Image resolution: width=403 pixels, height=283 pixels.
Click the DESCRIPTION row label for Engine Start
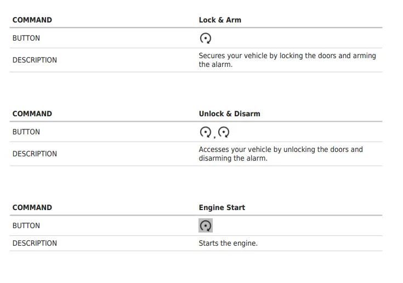pos(35,243)
